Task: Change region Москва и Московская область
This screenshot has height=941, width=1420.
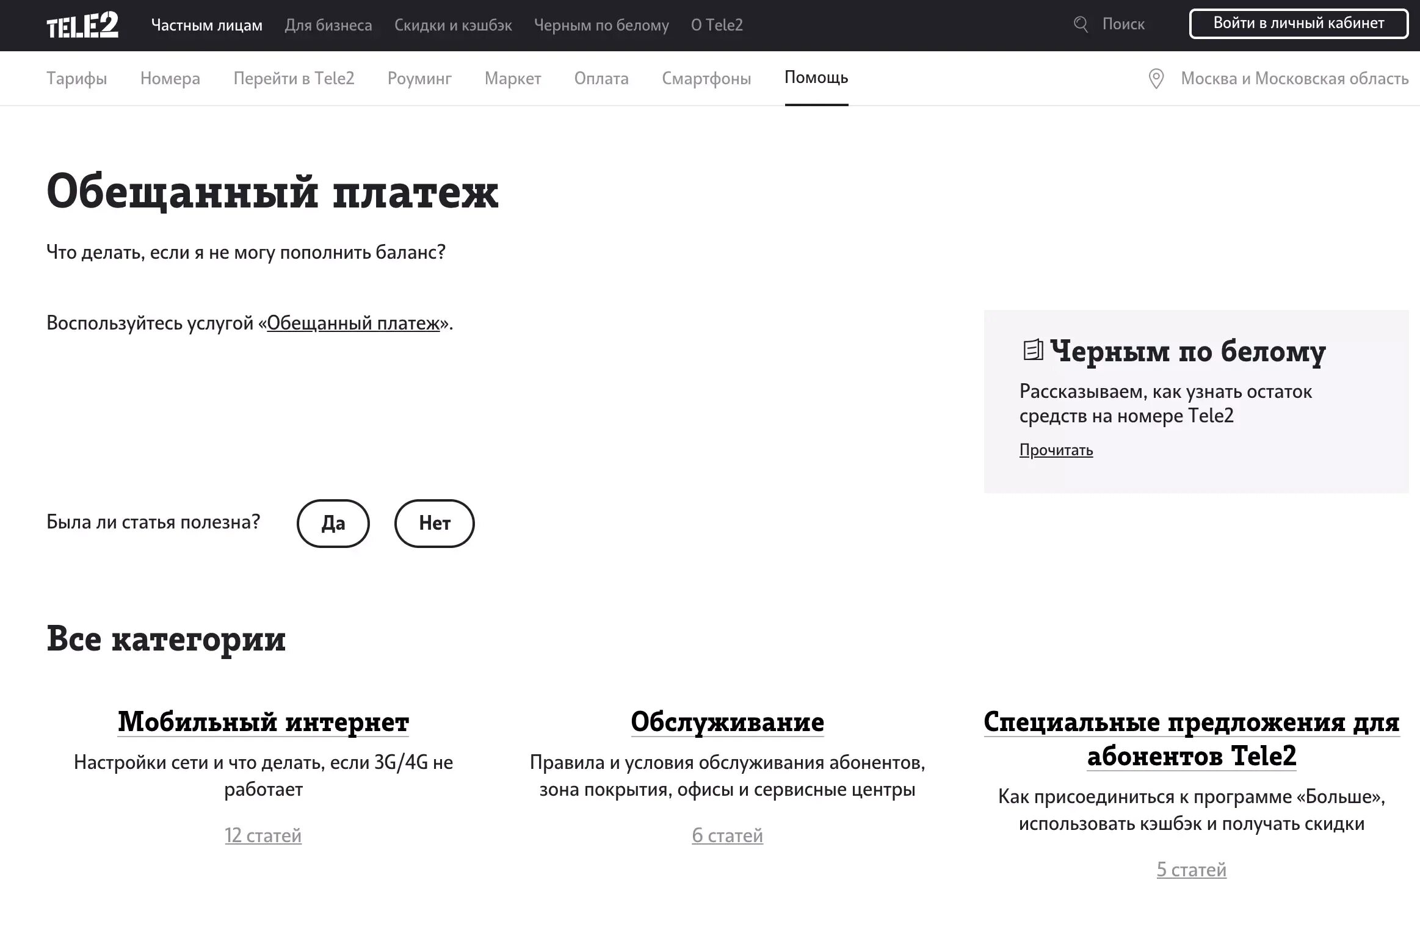Action: [1294, 78]
